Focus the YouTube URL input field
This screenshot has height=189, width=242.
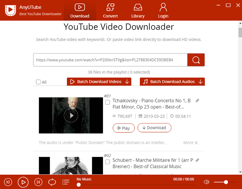click(x=110, y=60)
